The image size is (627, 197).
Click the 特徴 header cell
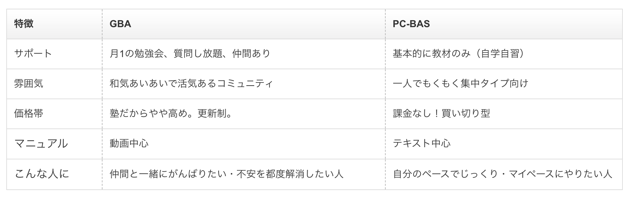pos(24,24)
